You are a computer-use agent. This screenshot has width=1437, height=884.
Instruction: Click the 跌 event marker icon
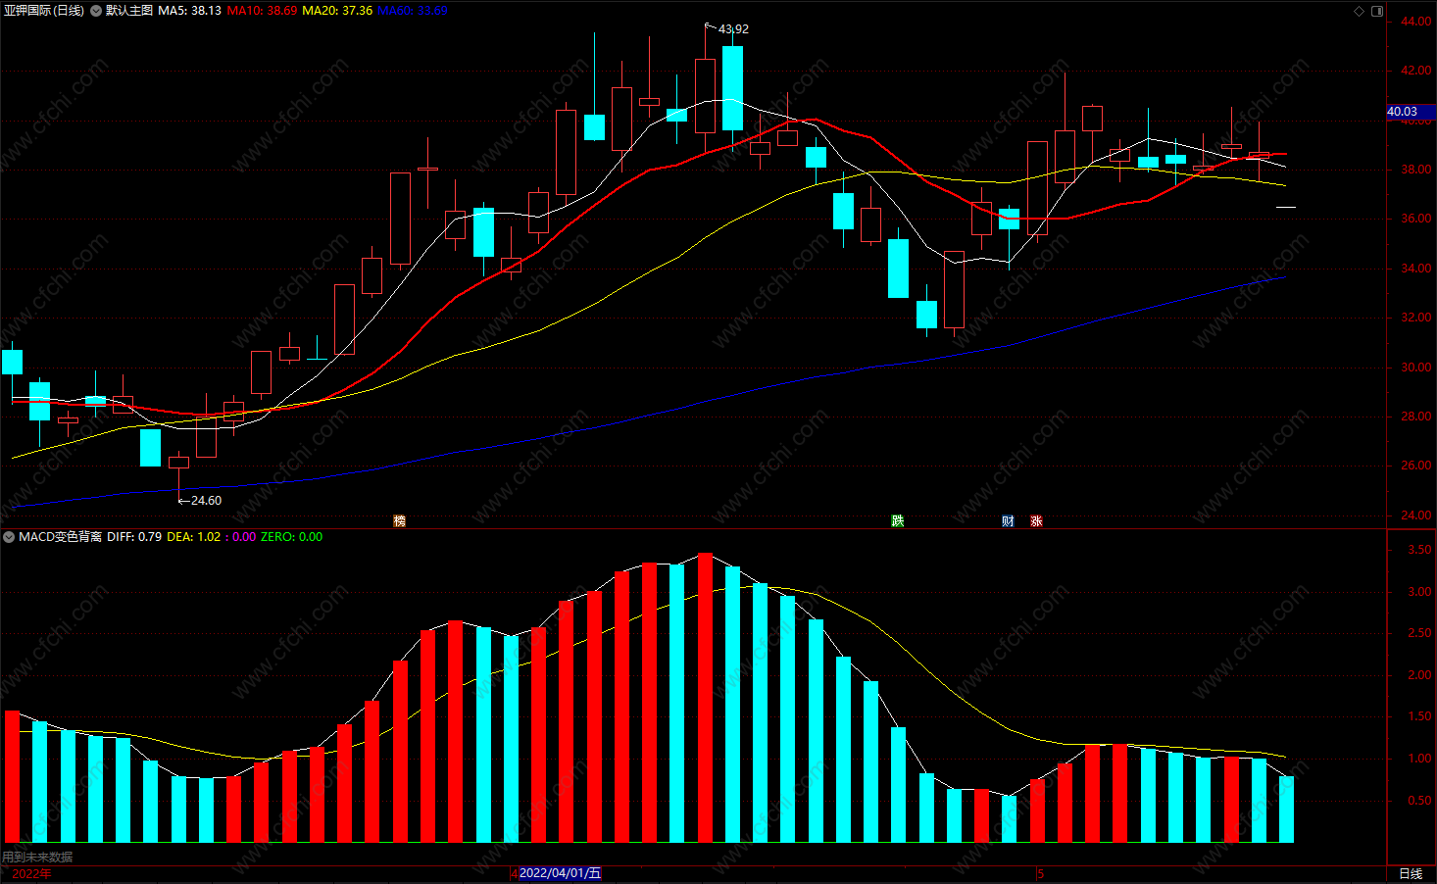tap(897, 520)
